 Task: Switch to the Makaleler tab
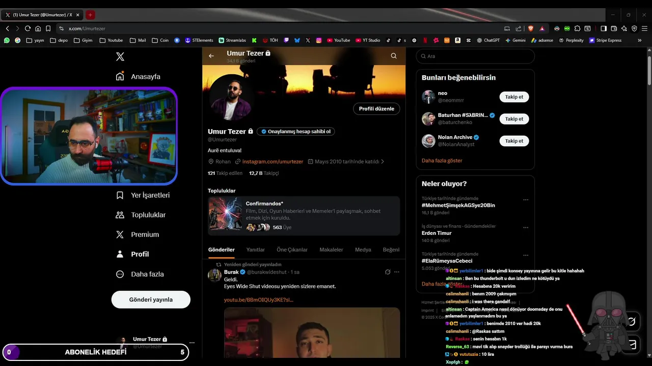pos(331,250)
